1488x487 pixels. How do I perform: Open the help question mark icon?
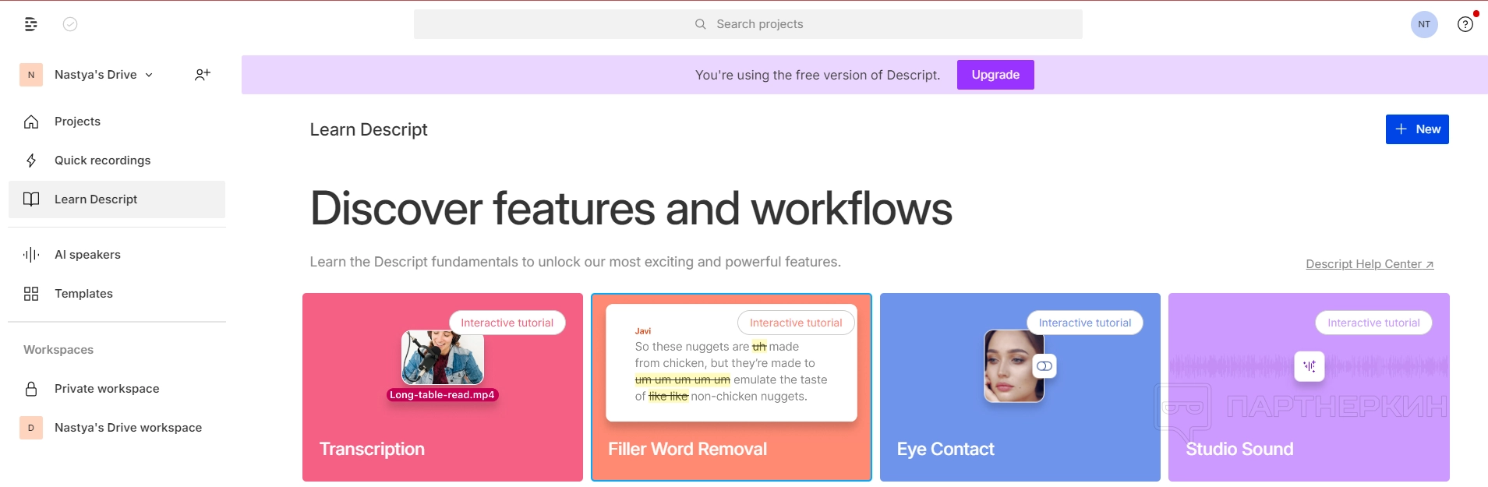pyautogui.click(x=1465, y=24)
